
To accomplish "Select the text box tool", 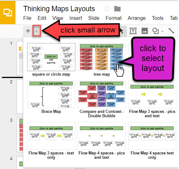I will pyautogui.click(x=133, y=31).
